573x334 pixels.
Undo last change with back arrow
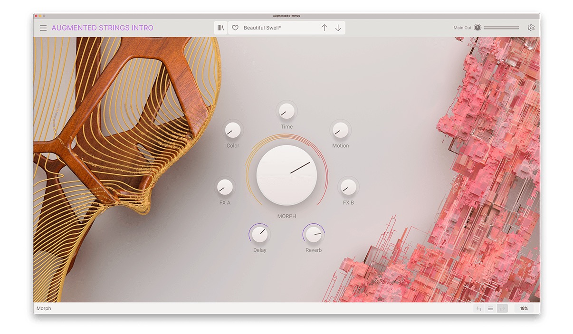478,308
